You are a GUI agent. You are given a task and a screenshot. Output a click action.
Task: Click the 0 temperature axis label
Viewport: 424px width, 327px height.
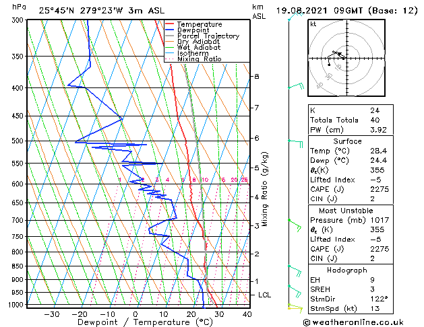(x=136, y=314)
